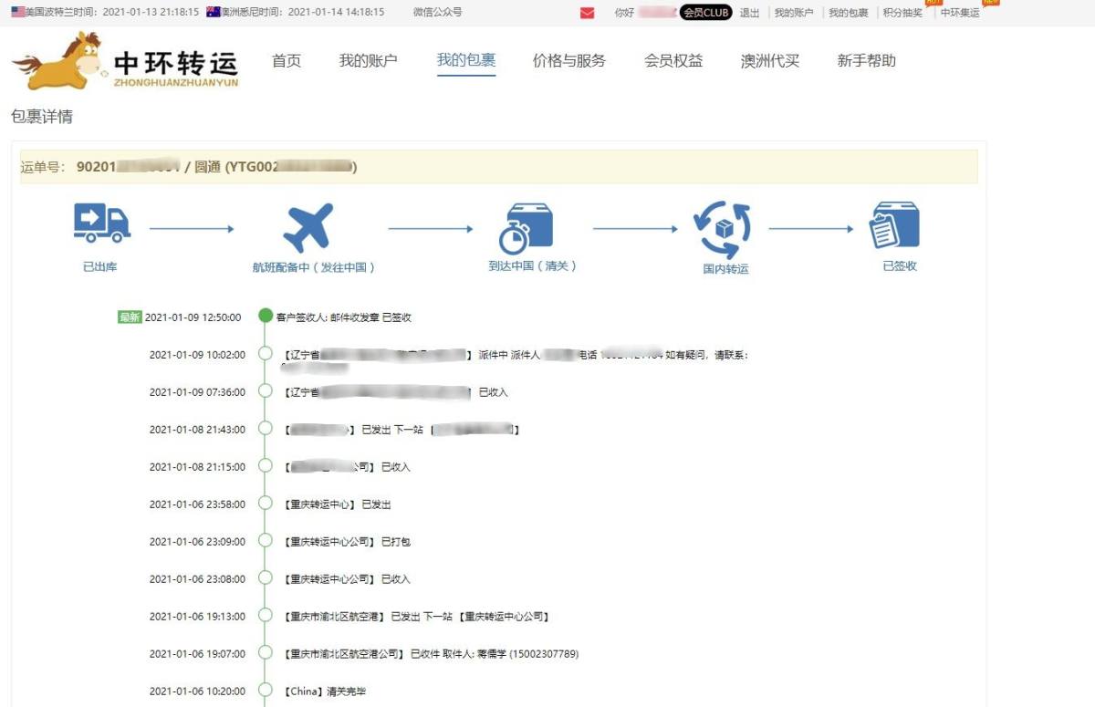Click small 我的账户 link beside 退出

(793, 13)
